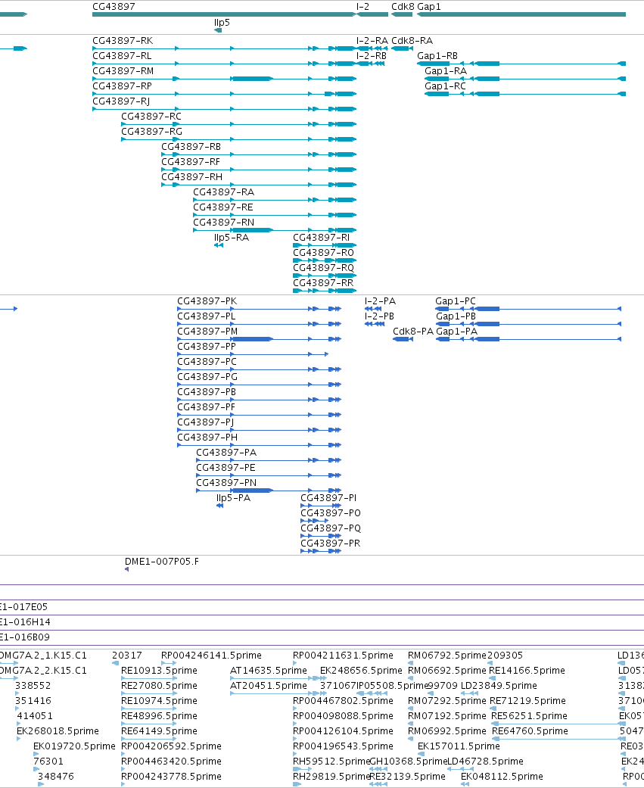Image resolution: width=644 pixels, height=788 pixels.
Task: Click the Cdk8-PA protein label
Action: [413, 332]
